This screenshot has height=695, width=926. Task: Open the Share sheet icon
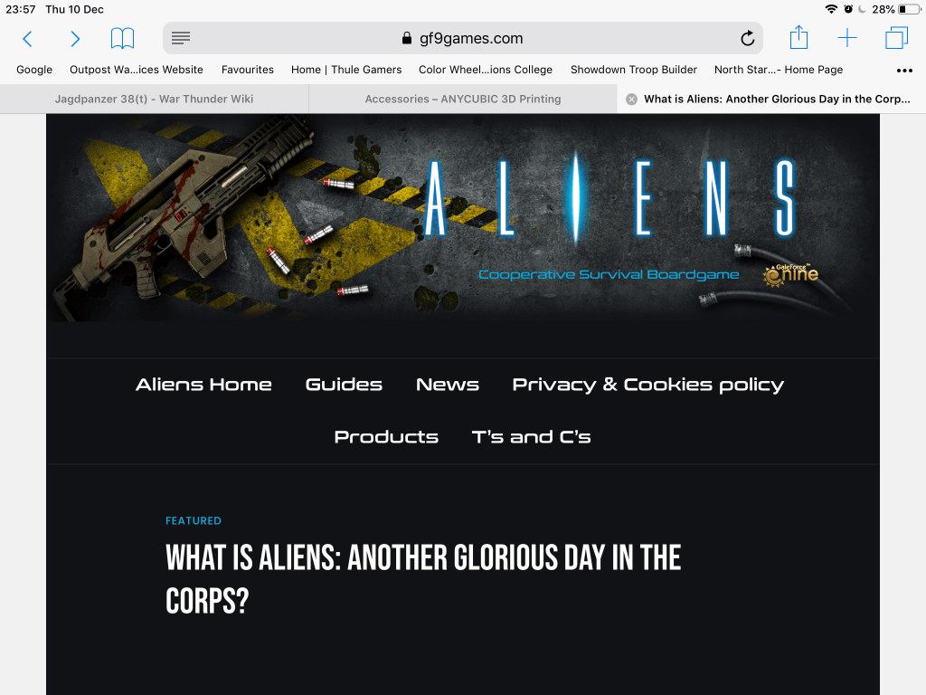tap(798, 37)
